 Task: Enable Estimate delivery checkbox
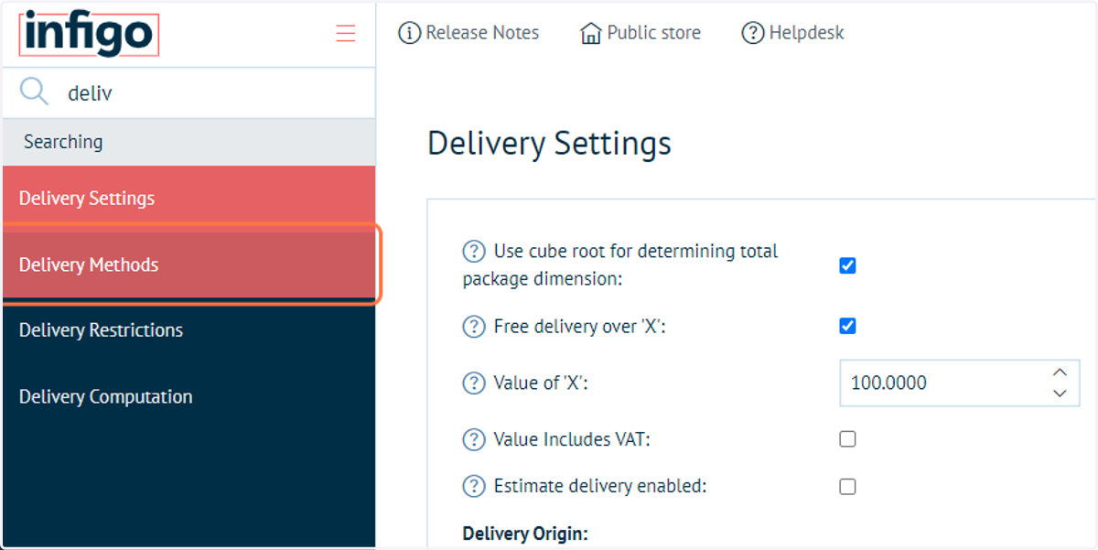click(x=847, y=487)
